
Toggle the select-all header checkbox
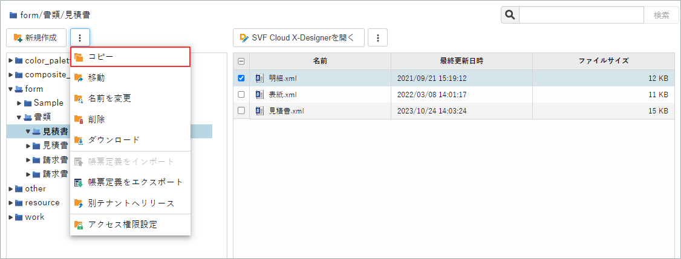coord(241,61)
